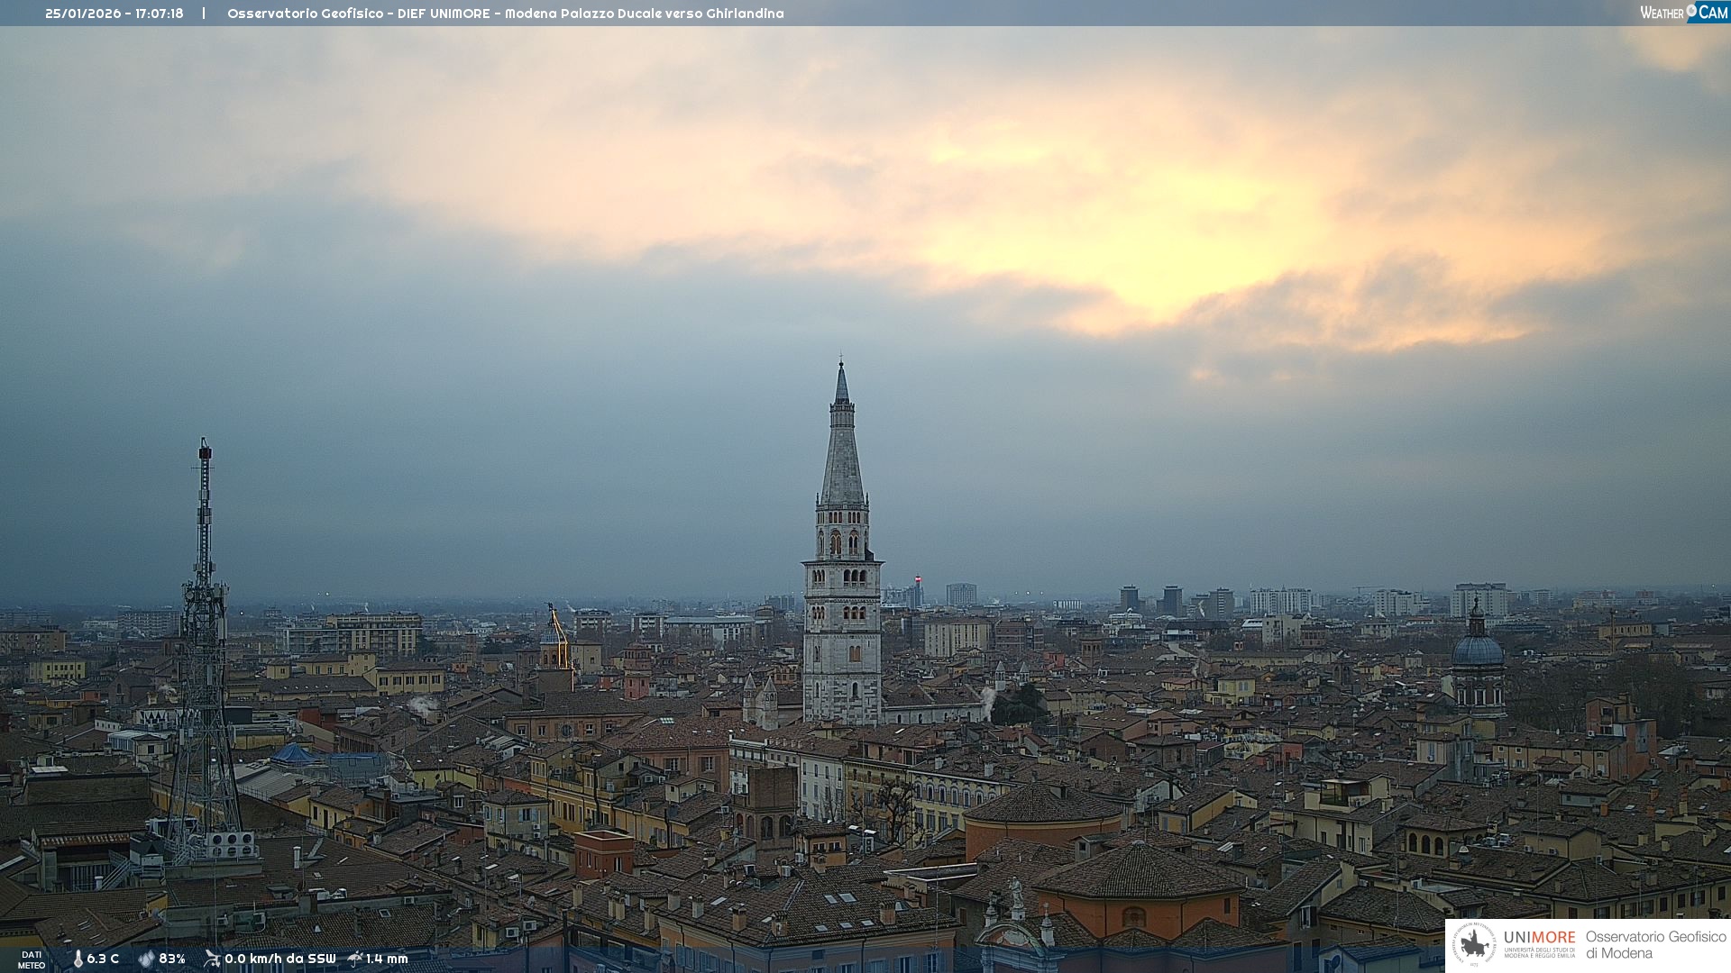The image size is (1731, 973).
Task: Click the DATI METEO label
Action: [32, 959]
